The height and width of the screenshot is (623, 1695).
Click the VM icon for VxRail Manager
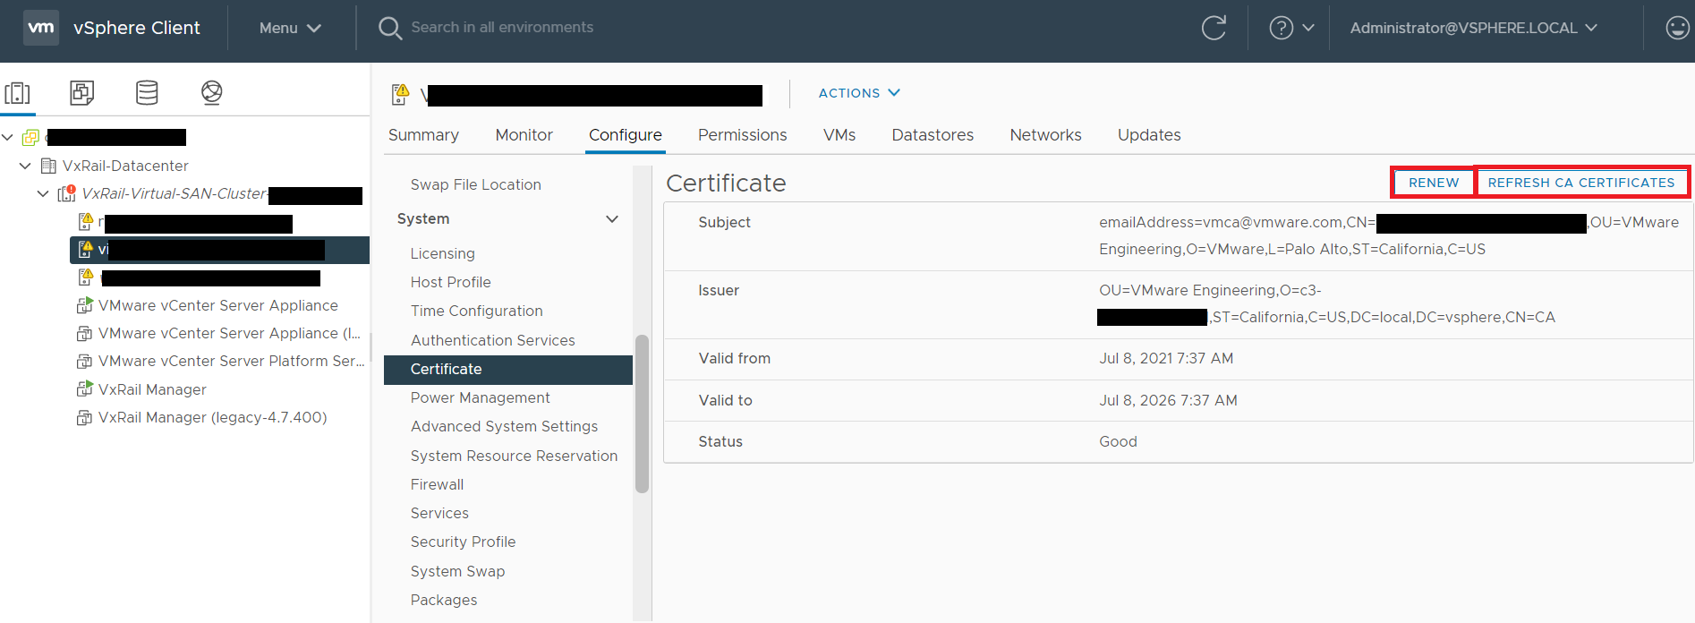pos(85,389)
